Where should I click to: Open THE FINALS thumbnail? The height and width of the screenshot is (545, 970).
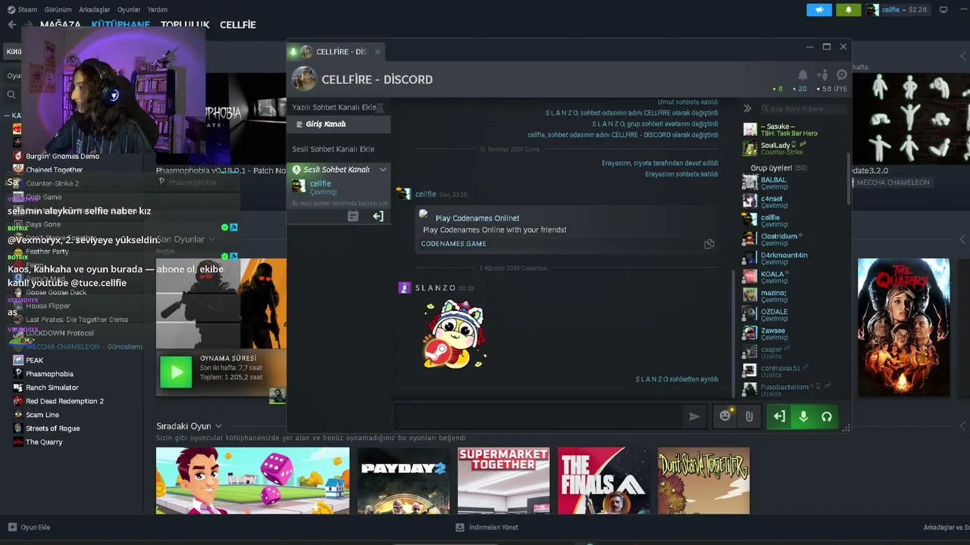click(603, 481)
